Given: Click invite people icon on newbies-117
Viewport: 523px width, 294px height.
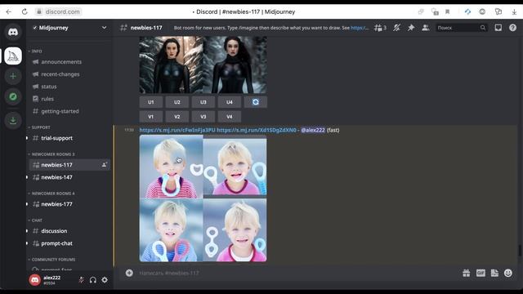Looking at the screenshot, I should 104,165.
